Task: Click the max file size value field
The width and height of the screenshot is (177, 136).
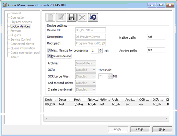Action: (x=95, y=51)
